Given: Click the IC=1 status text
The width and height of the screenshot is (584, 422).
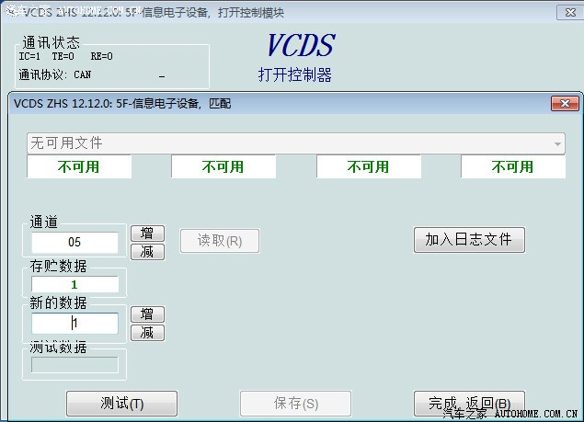Looking at the screenshot, I should pyautogui.click(x=29, y=56).
